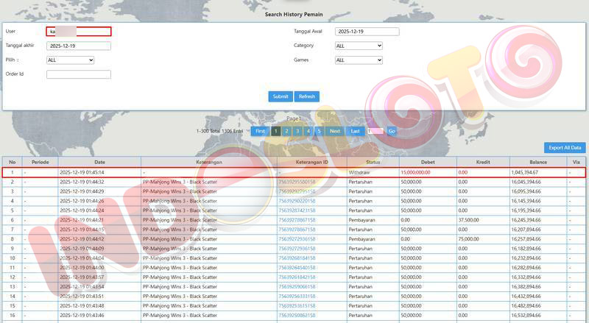
Task: Click the Date column header
Action: 99,162
